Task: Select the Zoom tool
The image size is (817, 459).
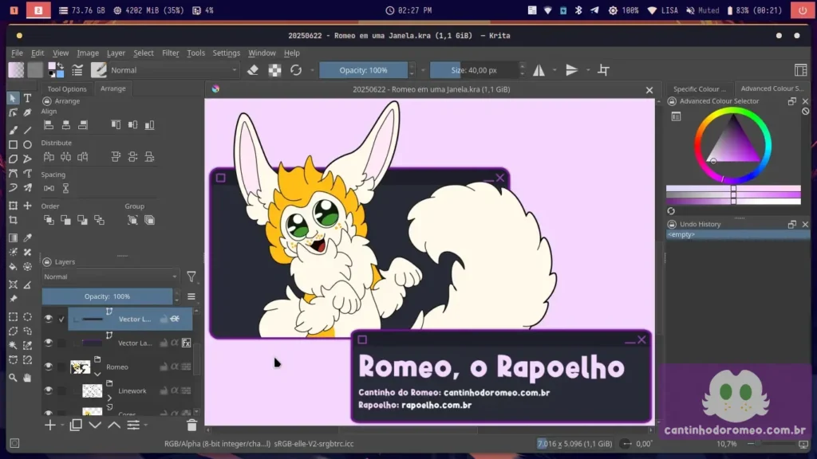Action: [x=13, y=378]
